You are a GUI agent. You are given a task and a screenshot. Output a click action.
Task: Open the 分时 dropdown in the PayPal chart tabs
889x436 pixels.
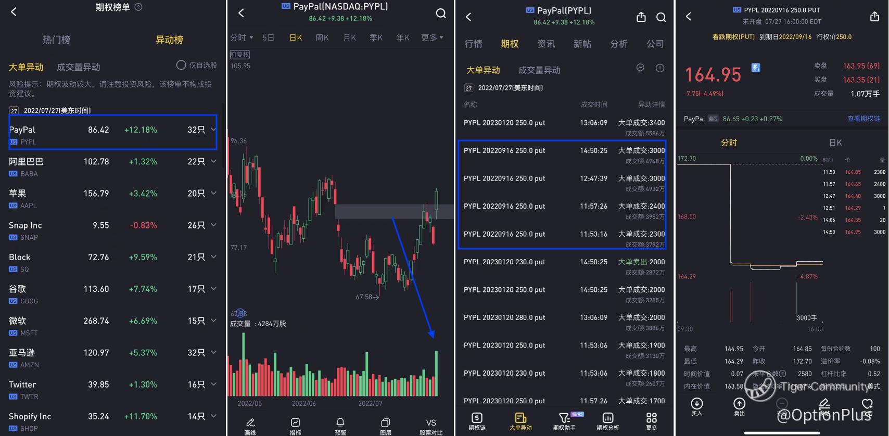pos(242,37)
